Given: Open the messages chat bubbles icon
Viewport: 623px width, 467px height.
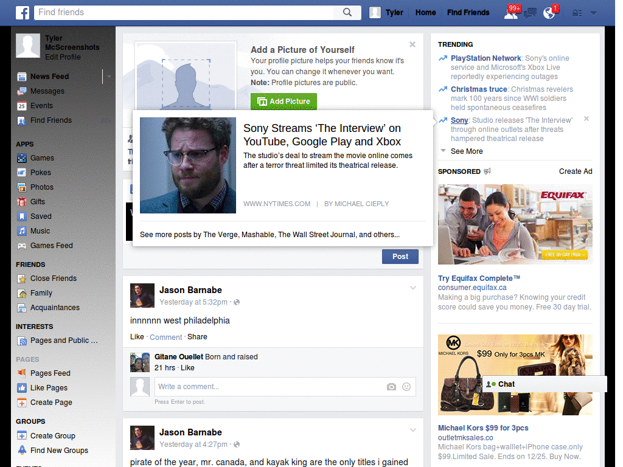Looking at the screenshot, I should 530,13.
